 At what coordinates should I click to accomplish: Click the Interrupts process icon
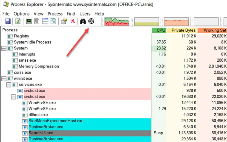pyautogui.click(x=15, y=55)
